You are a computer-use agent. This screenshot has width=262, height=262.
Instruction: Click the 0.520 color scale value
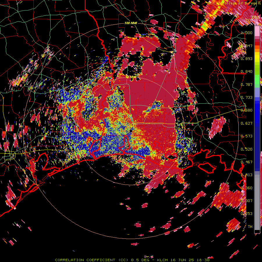(x=247, y=149)
